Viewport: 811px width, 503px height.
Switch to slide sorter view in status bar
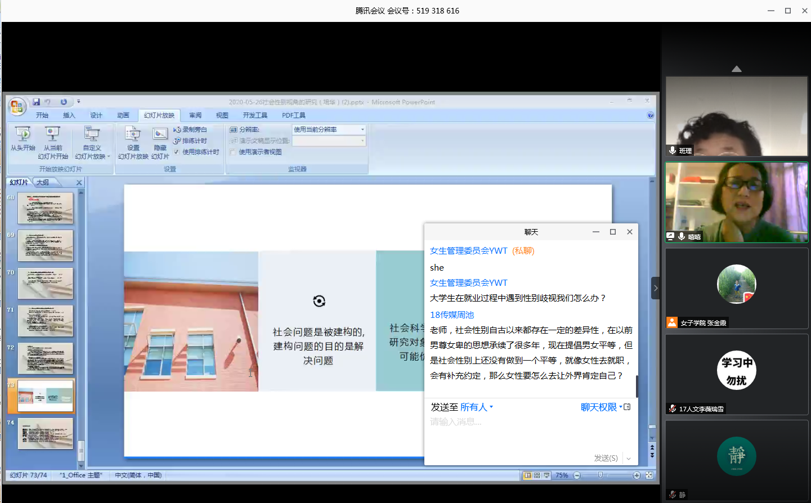coord(537,475)
